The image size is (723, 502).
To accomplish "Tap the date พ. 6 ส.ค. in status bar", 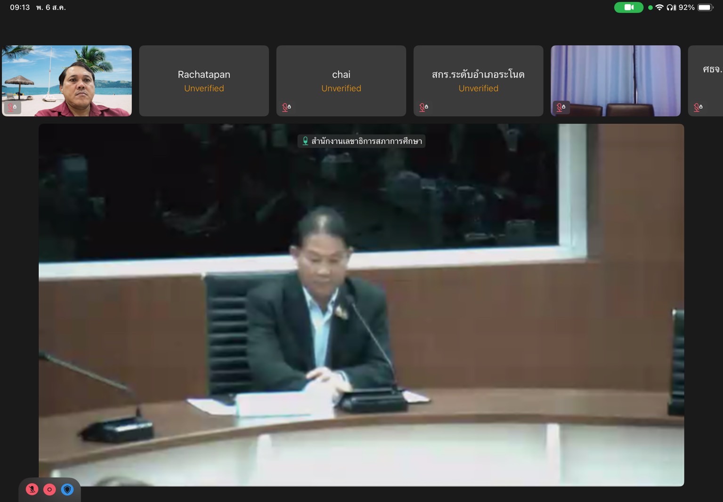I will point(51,8).
